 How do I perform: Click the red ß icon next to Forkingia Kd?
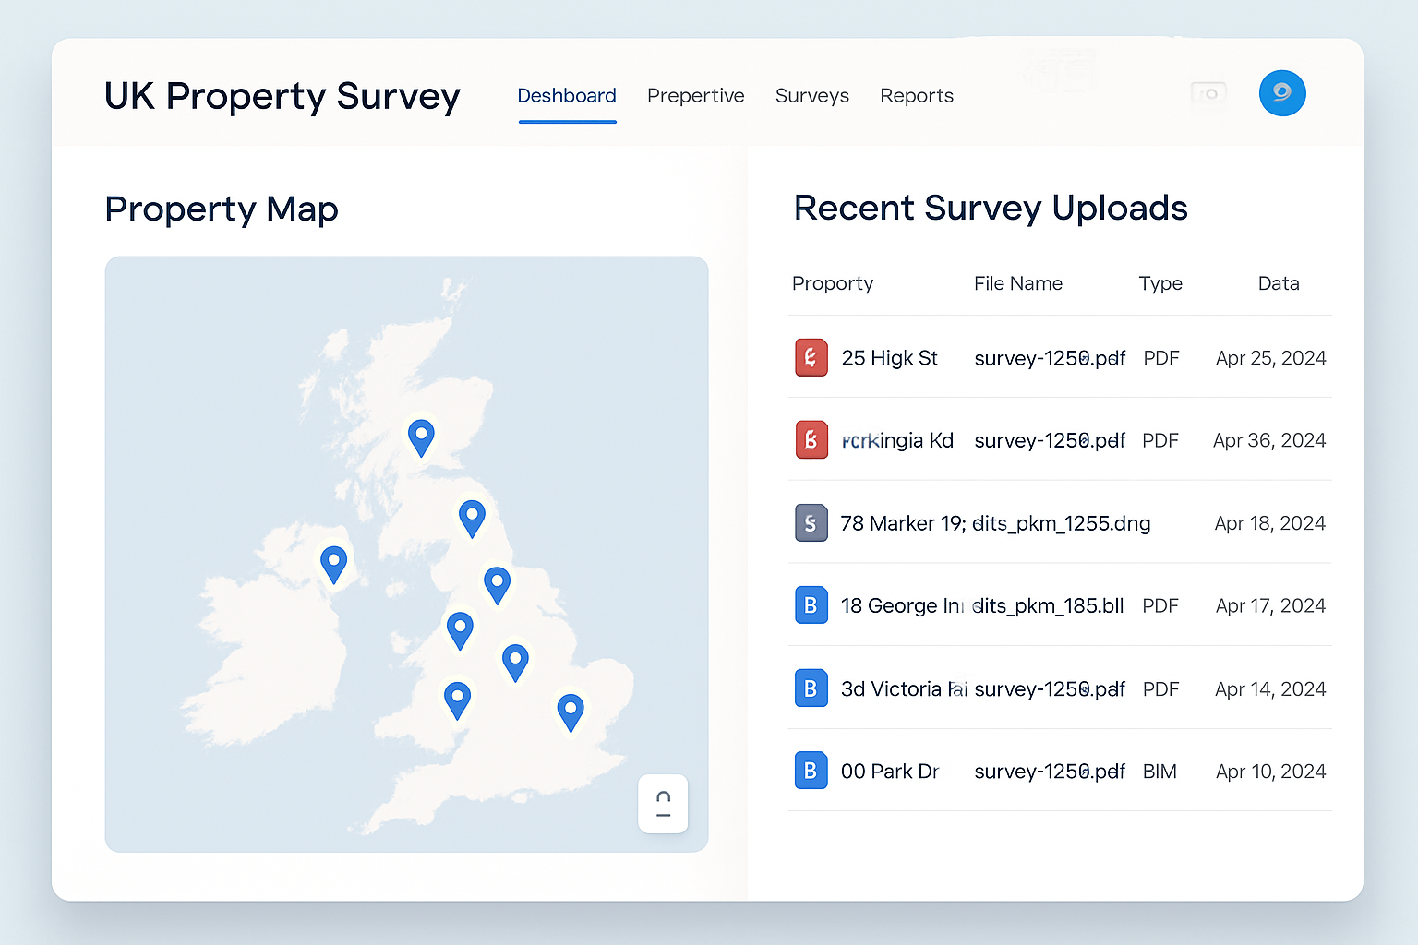click(811, 440)
